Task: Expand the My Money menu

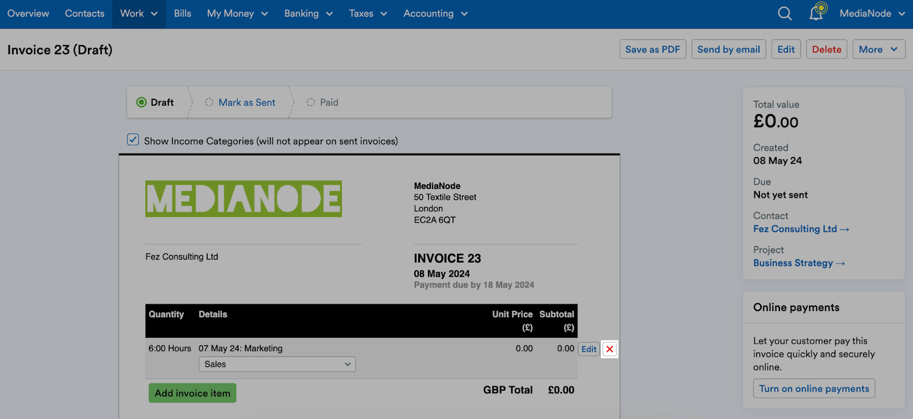Action: 237,14
